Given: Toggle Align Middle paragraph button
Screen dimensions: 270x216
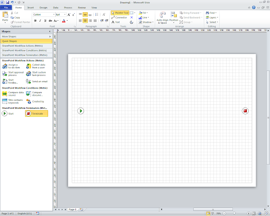Looking at the screenshot, I should [x=85, y=14].
